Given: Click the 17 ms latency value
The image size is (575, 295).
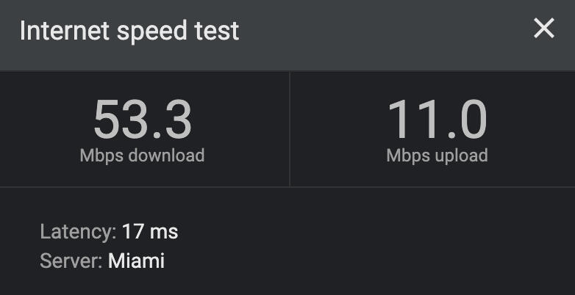Looking at the screenshot, I should coord(150,233).
